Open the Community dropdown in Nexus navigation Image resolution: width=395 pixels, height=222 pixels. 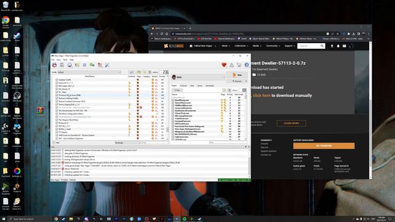click(273, 46)
